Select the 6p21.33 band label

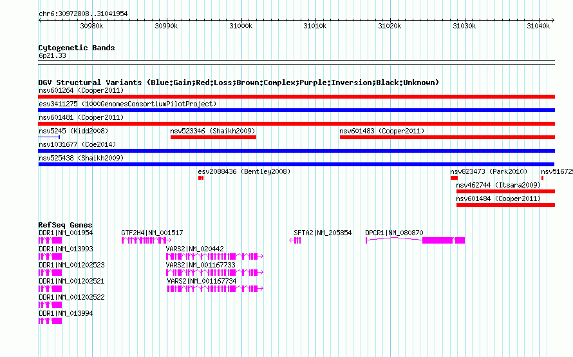[x=52, y=55]
